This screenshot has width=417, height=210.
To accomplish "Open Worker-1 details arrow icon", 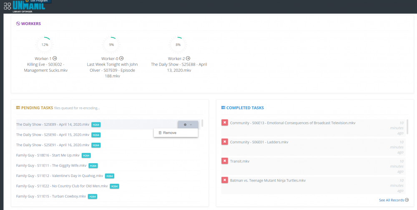I will point(55,58).
